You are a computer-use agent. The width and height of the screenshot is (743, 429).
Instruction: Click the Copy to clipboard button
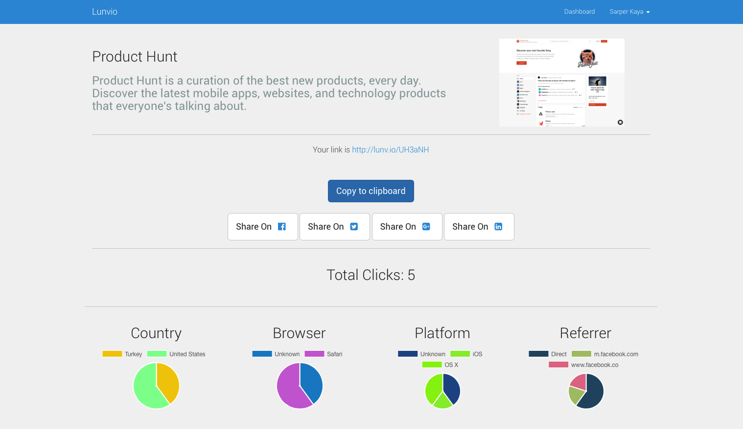(371, 191)
